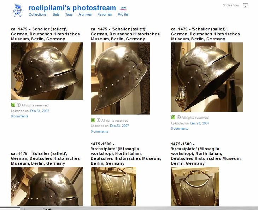
Task: Click the pro account badge icon
Action: (x=123, y=8)
